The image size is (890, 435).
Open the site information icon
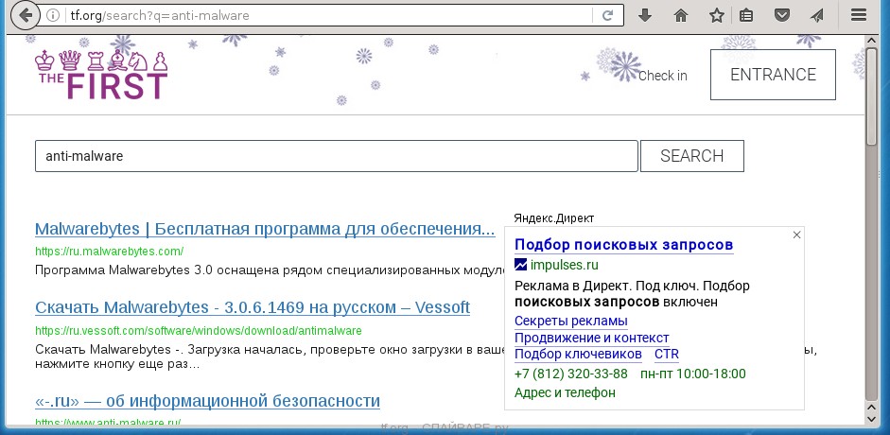tap(54, 15)
